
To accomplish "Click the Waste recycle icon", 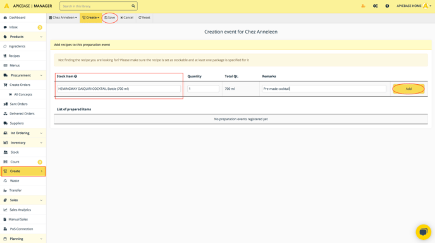I will (x=5, y=181).
